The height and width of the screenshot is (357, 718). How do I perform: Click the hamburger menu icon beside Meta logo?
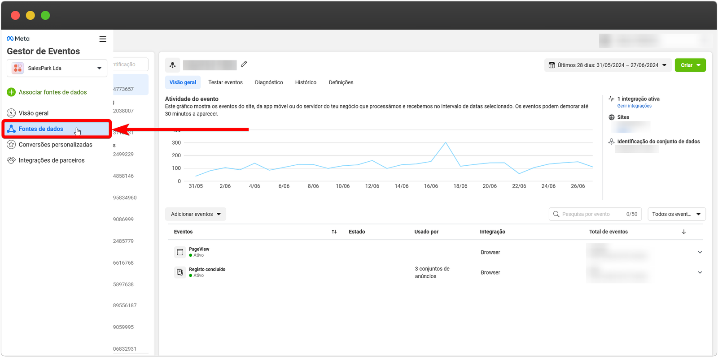tap(103, 39)
